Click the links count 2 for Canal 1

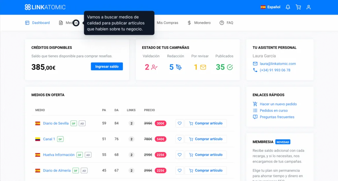click(131, 139)
